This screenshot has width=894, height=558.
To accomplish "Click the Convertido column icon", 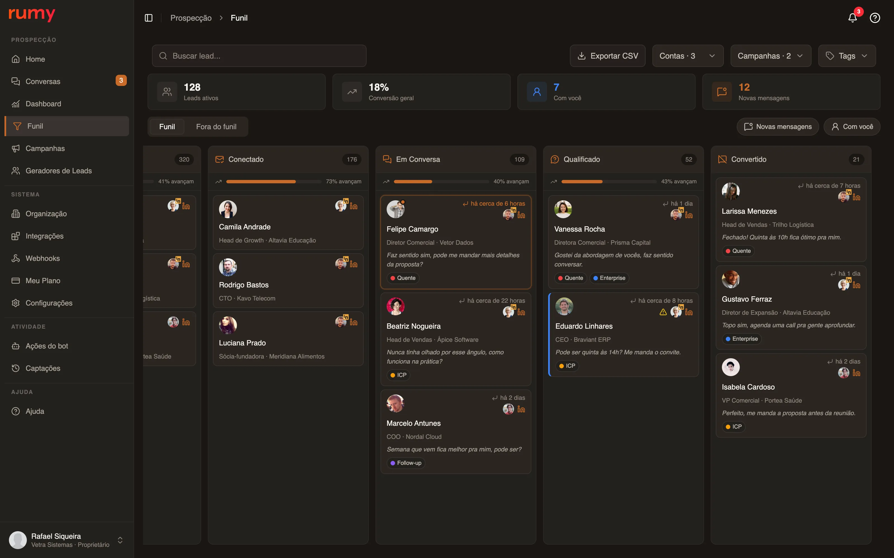I will pyautogui.click(x=722, y=159).
